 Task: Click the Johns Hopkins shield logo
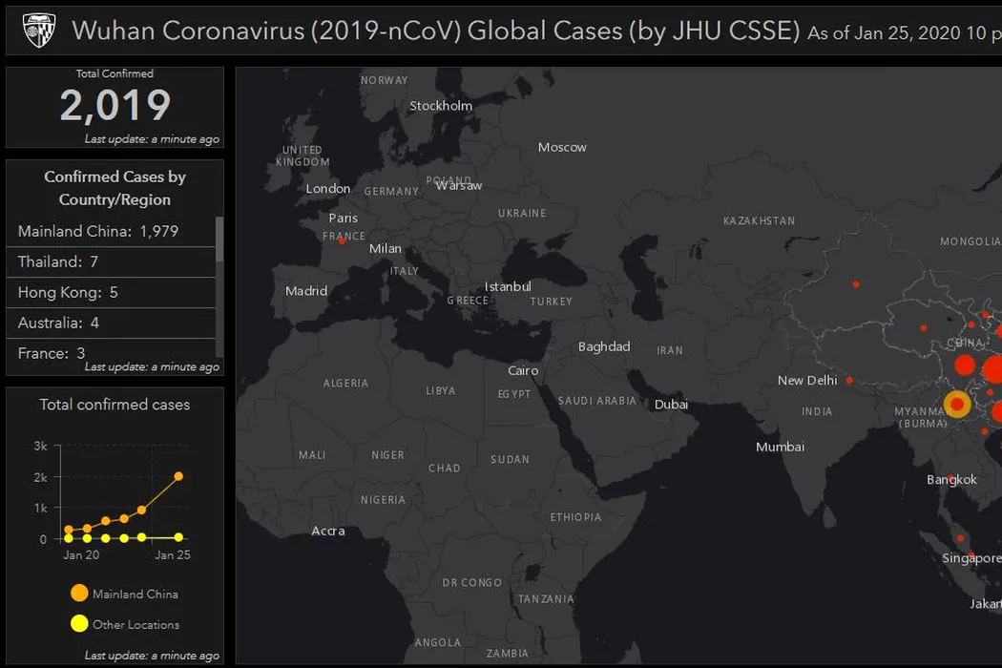(39, 30)
